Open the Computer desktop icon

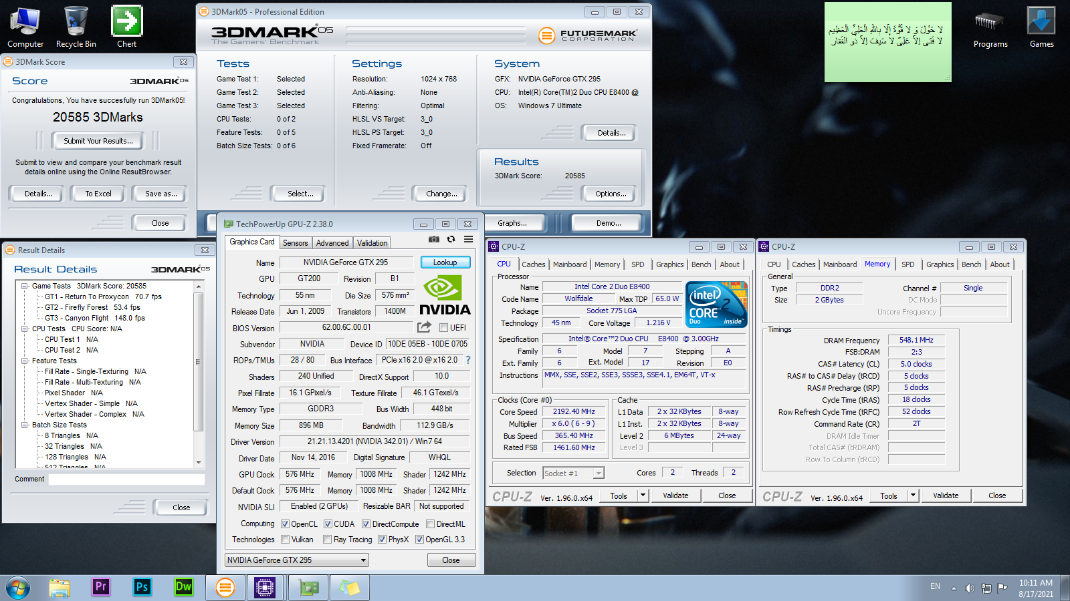point(25,27)
